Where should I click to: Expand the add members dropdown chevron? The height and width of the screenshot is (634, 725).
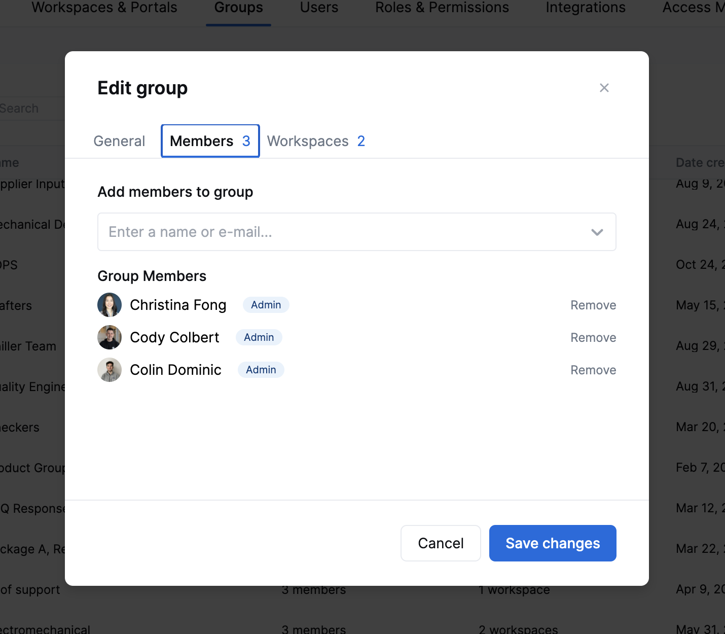tap(597, 232)
